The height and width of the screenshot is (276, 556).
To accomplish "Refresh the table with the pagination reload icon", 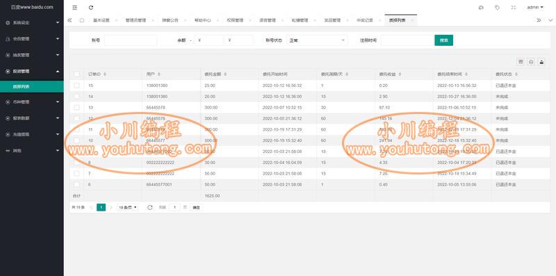I will pos(150,208).
